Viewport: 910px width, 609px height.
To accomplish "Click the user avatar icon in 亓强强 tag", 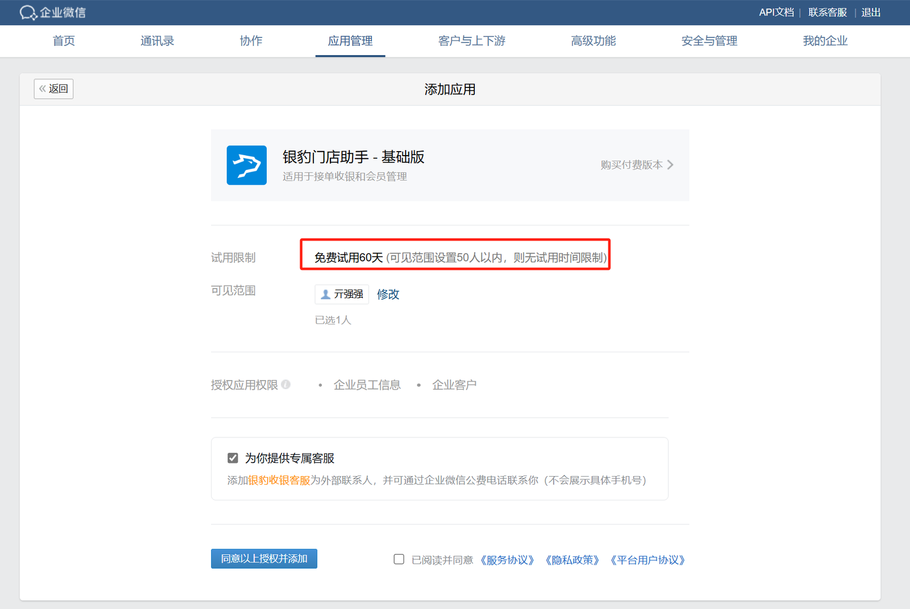I will pos(325,294).
